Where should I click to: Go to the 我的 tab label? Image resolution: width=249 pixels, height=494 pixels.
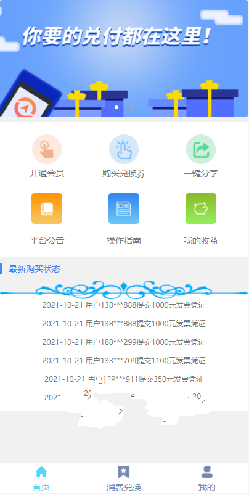207,487
